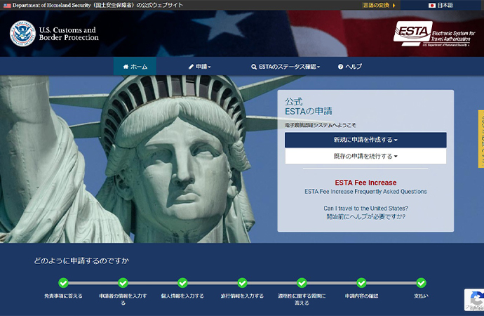Open Can I travel to the United States? link
Image resolution: width=484 pixels, height=316 pixels.
pyautogui.click(x=365, y=208)
